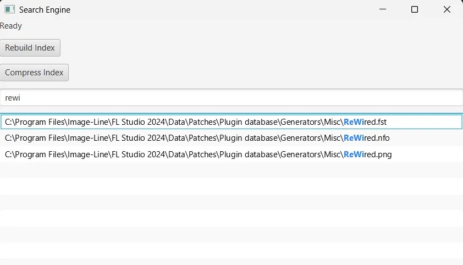
Task: Click highlighted "ReWi" in the .fst result
Action: 354,122
